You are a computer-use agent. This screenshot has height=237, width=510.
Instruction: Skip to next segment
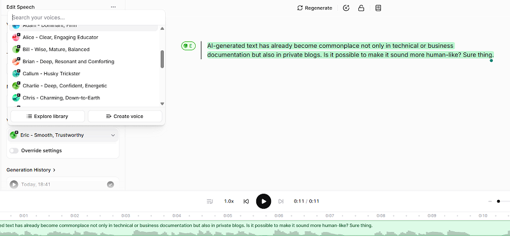point(281,201)
